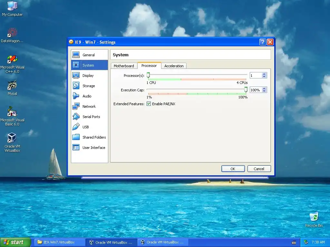Open the General settings page
The height and width of the screenshot is (247, 330).
[x=90, y=55]
